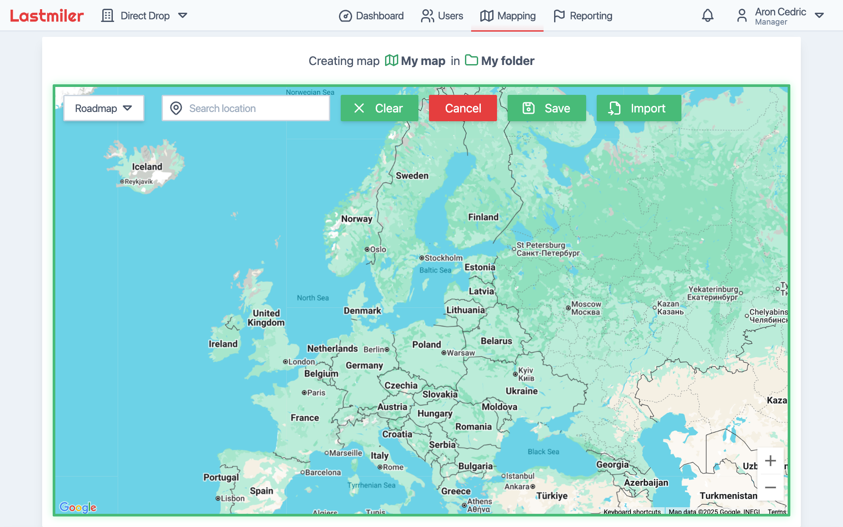Click the My map title text

click(423, 61)
